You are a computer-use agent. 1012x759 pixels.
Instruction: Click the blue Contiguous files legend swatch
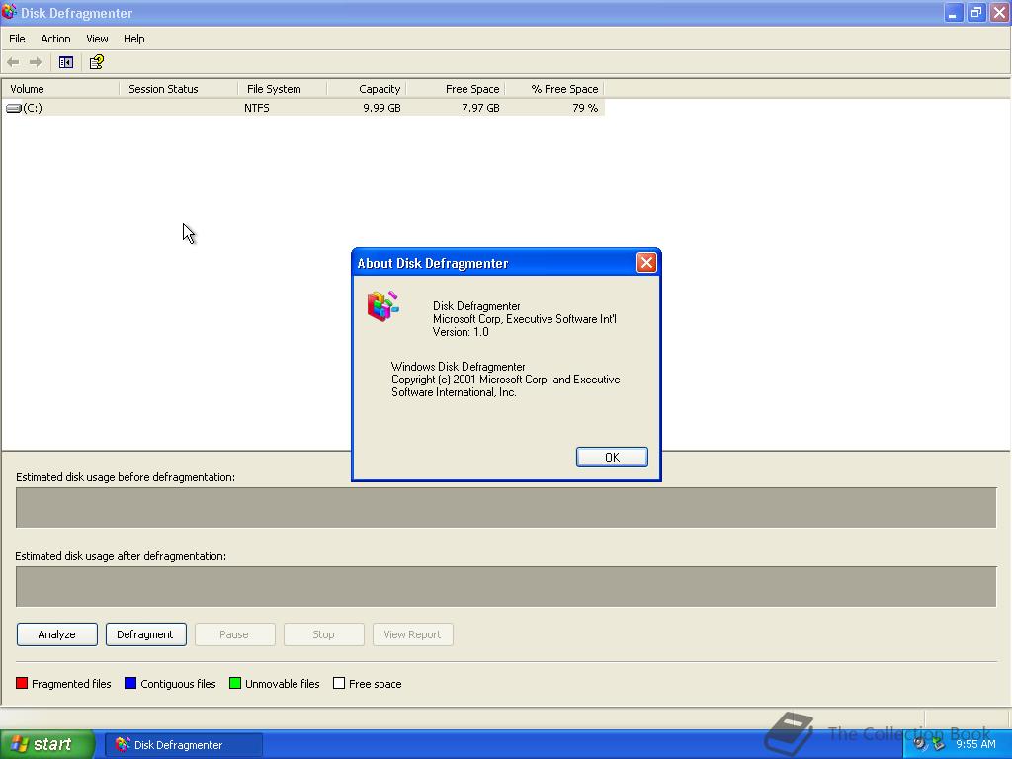[130, 684]
